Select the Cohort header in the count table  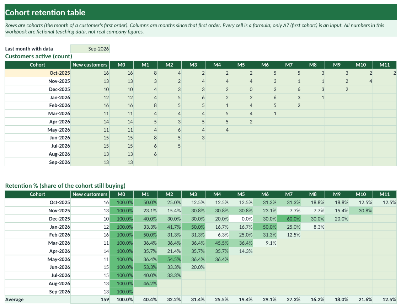(38, 65)
